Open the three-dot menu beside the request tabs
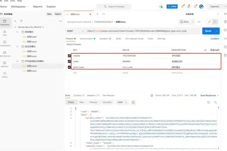 click(x=103, y=14)
